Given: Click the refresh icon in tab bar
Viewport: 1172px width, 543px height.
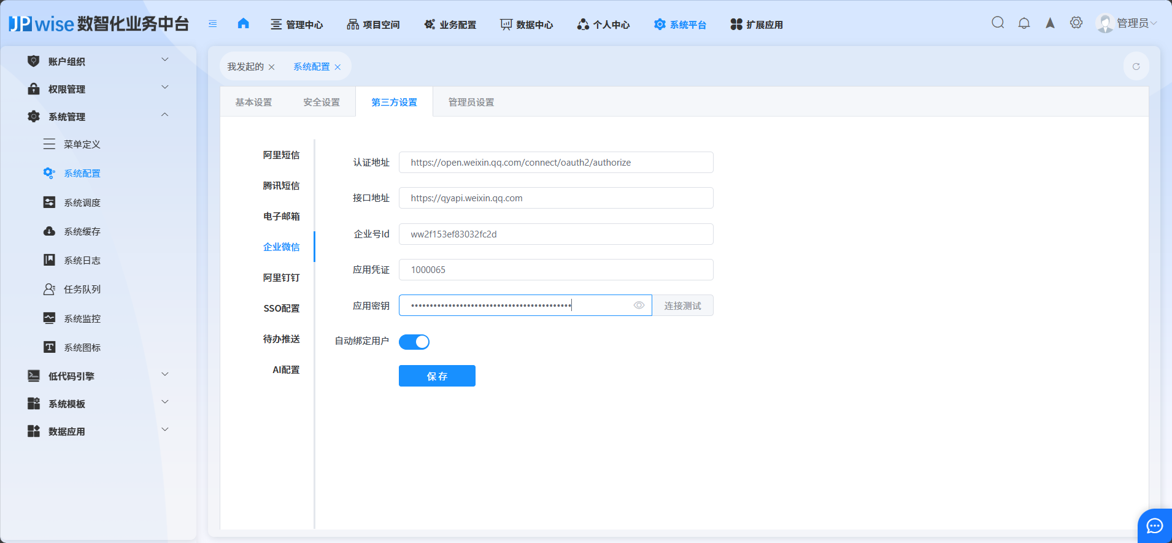Looking at the screenshot, I should point(1136,66).
